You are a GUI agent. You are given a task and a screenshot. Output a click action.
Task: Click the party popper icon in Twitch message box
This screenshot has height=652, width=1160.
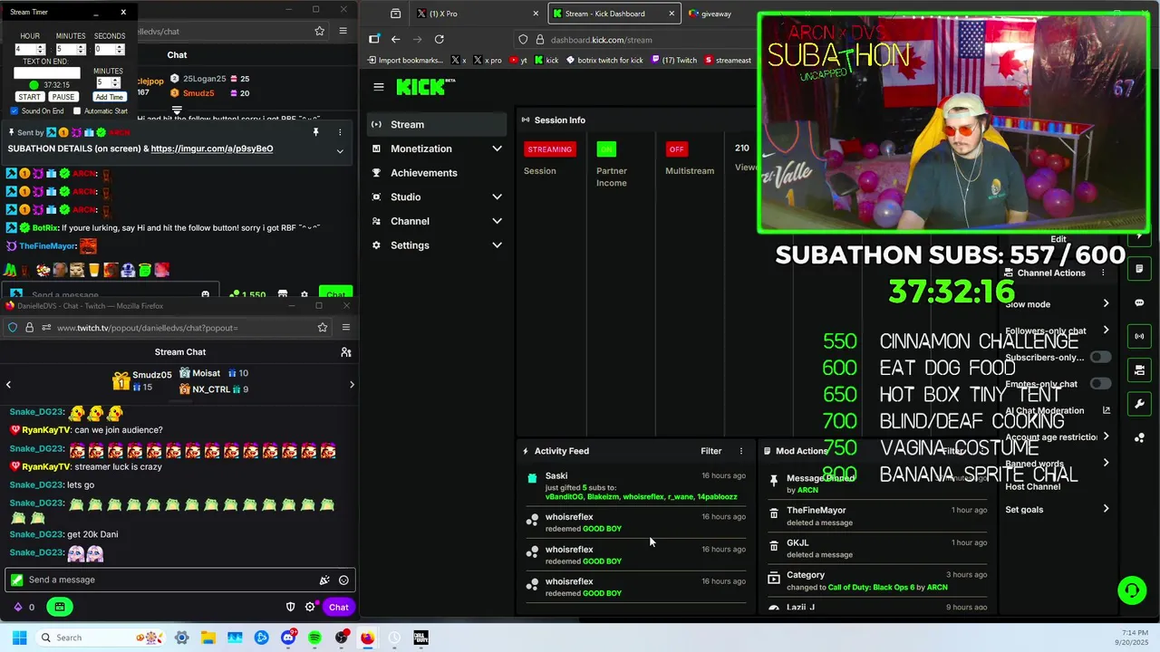point(324,580)
